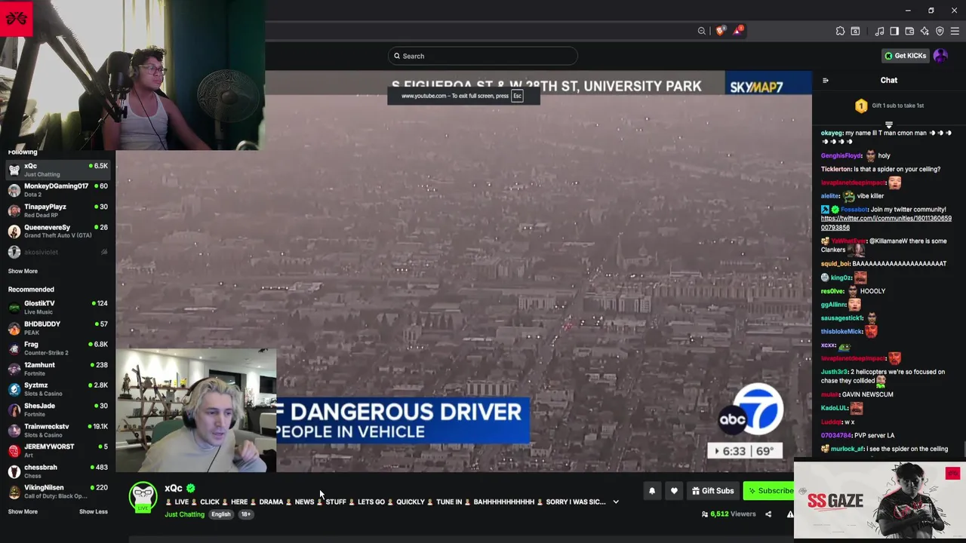Focus the Kick search field

click(x=483, y=56)
